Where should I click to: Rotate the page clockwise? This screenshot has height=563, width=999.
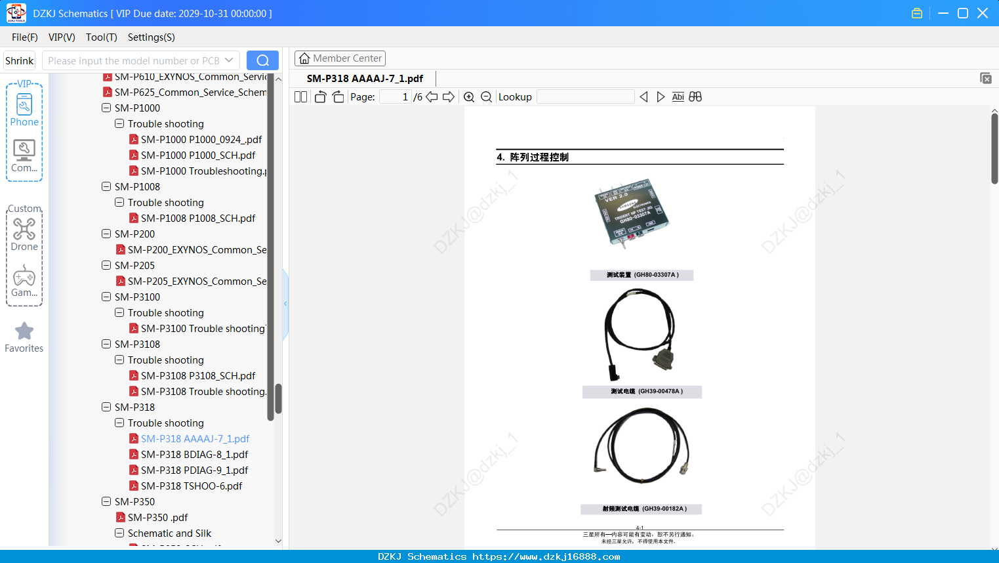pyautogui.click(x=338, y=97)
